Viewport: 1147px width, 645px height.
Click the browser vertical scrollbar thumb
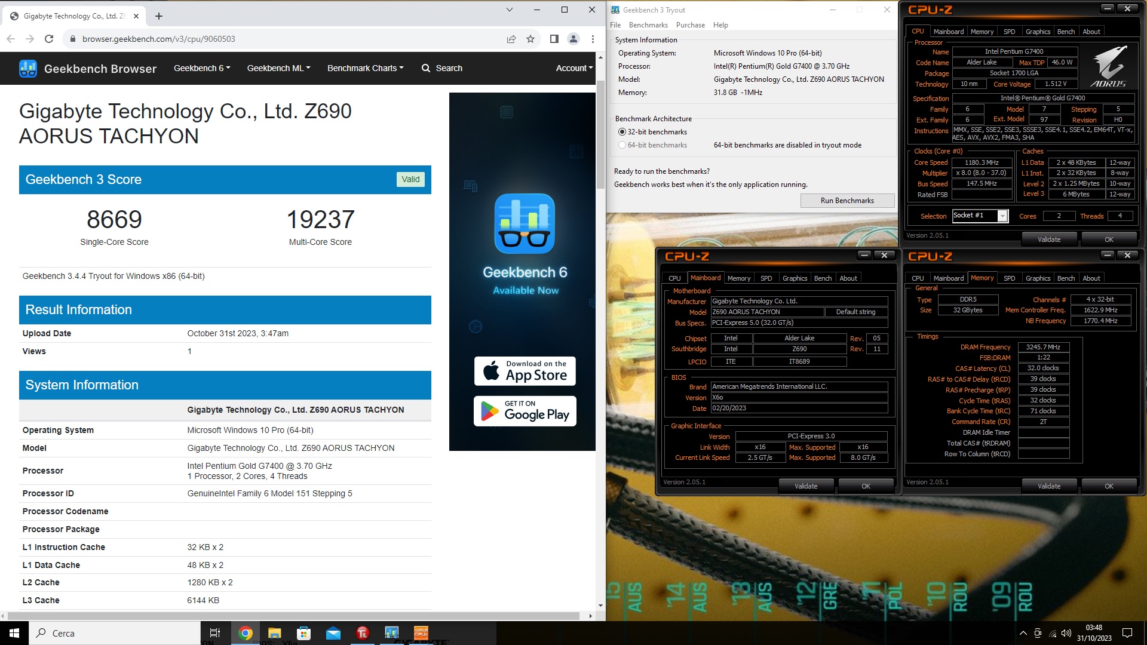click(x=600, y=134)
